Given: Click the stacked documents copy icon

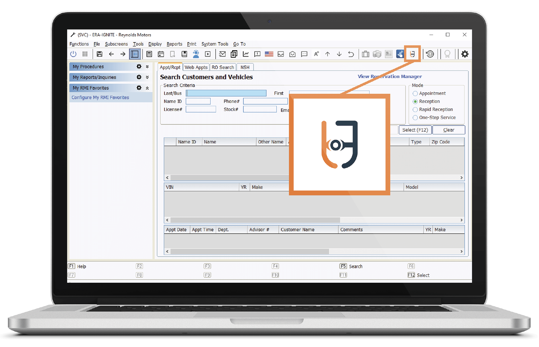Looking at the screenshot, I should [234, 54].
